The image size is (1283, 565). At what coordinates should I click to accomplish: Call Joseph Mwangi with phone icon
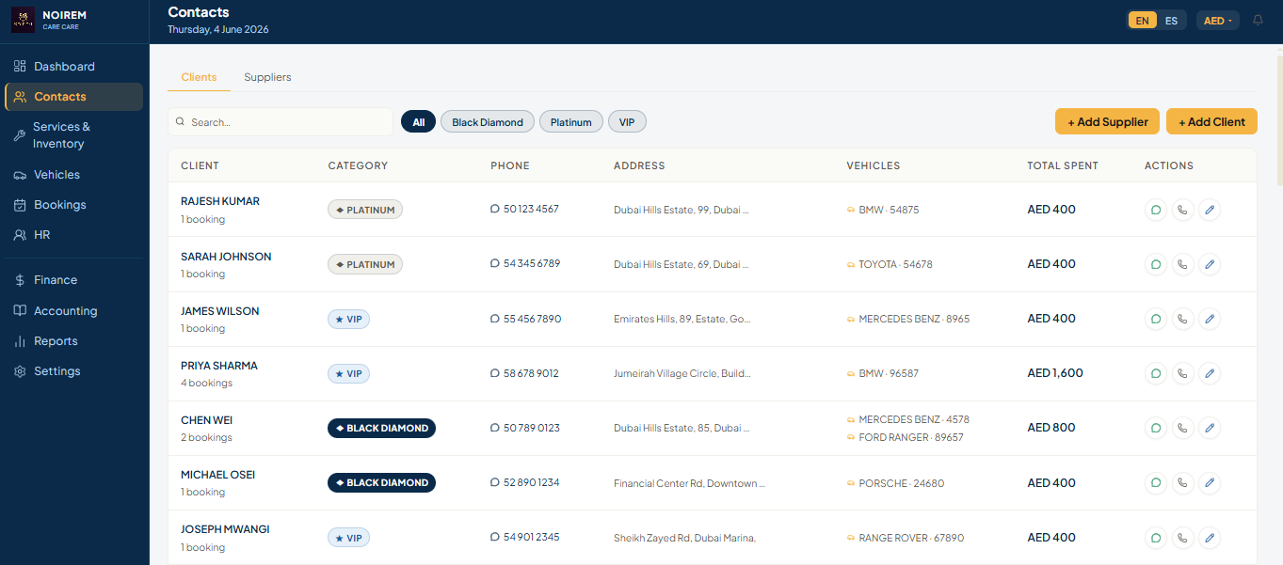[1182, 538]
